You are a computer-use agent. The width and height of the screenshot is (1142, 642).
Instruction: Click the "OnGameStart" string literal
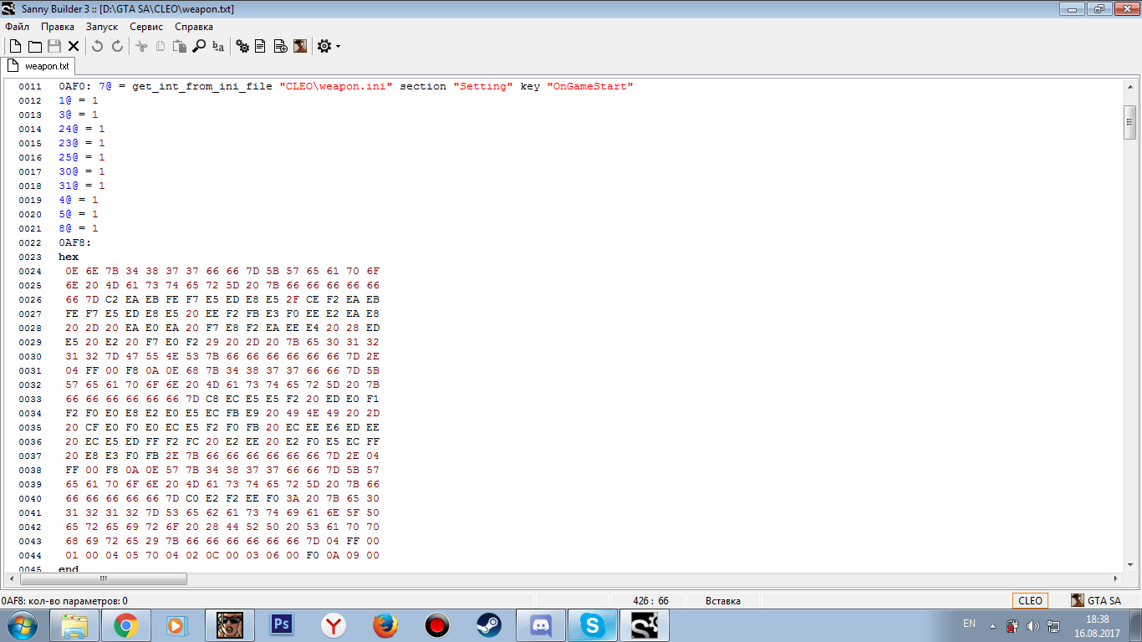pyautogui.click(x=590, y=86)
